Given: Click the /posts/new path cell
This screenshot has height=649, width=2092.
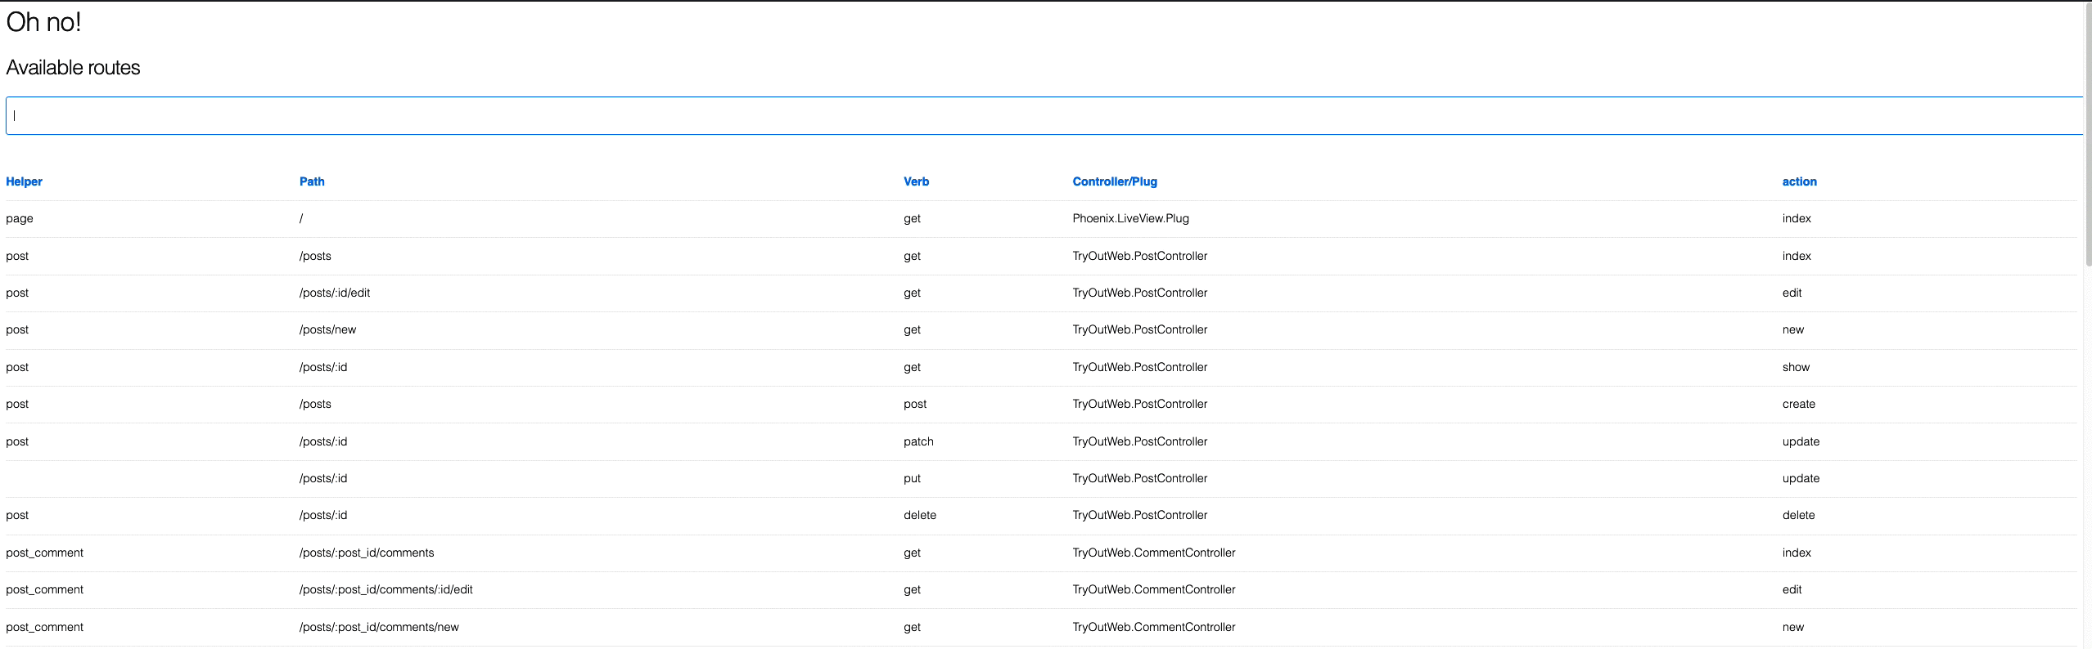Looking at the screenshot, I should pyautogui.click(x=327, y=329).
